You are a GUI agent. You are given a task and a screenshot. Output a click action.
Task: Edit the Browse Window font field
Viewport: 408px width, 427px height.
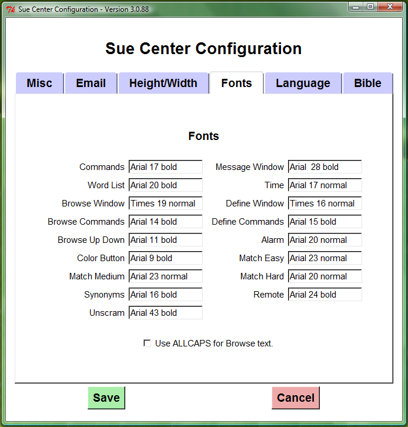pos(165,204)
